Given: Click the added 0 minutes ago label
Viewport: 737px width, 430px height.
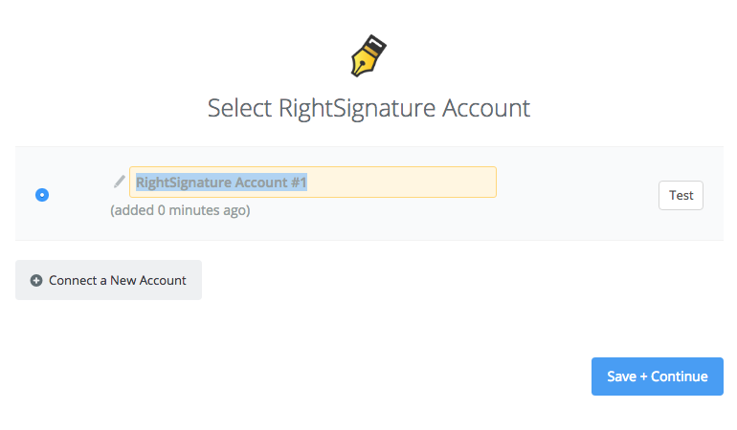Looking at the screenshot, I should [180, 210].
